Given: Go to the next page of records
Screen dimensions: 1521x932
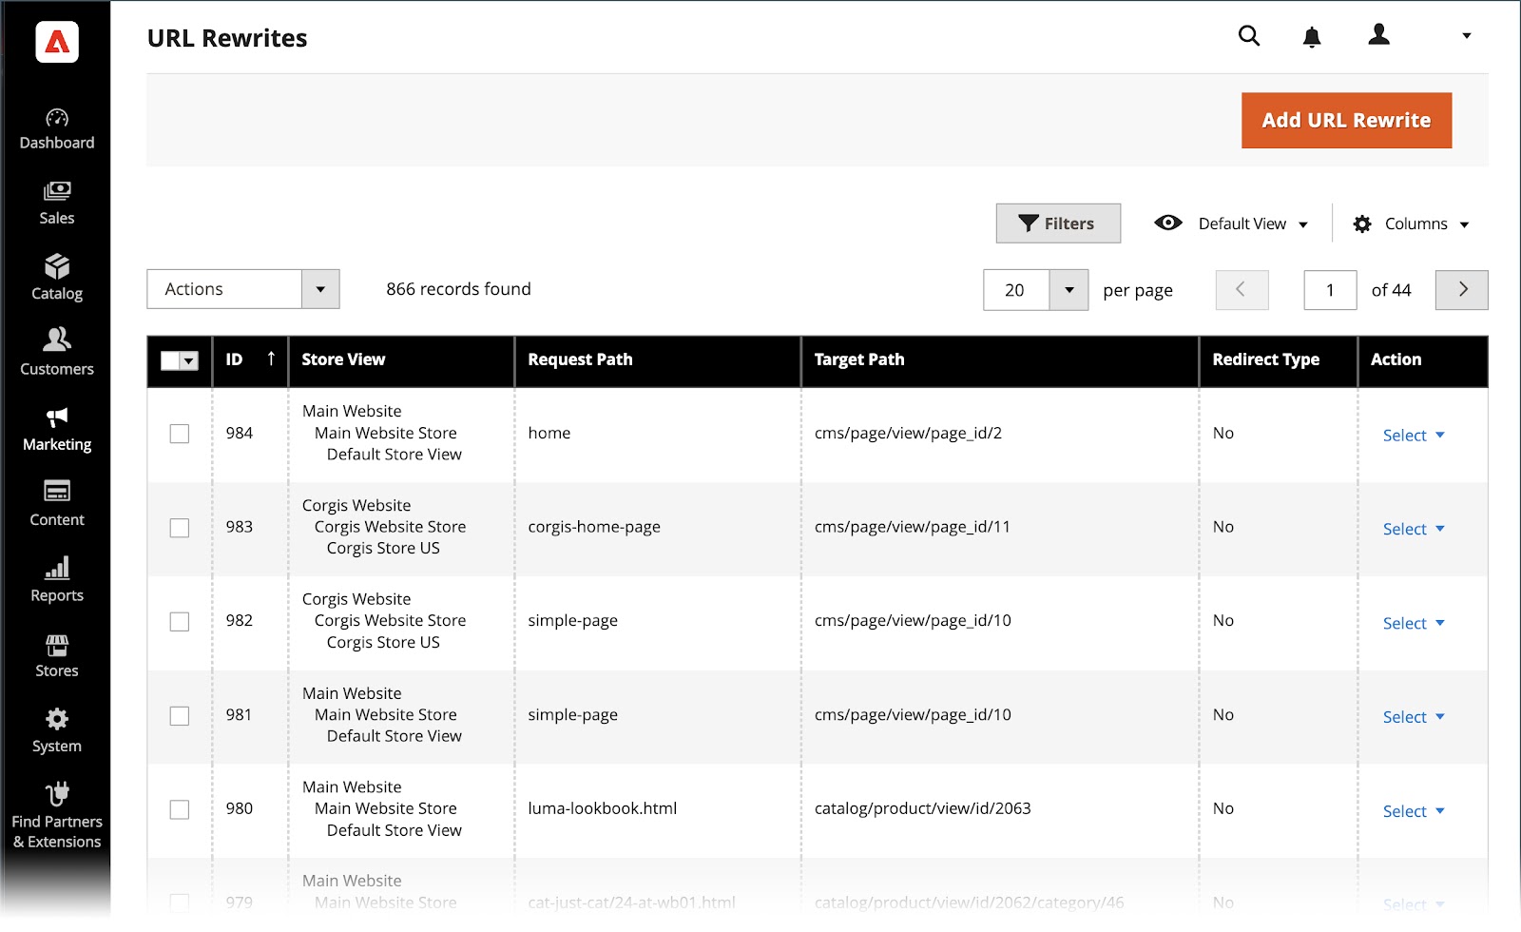Looking at the screenshot, I should [1461, 290].
